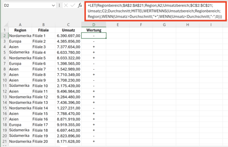Select the Region header cell
The width and height of the screenshot is (228, 147).
[x=20, y=30]
